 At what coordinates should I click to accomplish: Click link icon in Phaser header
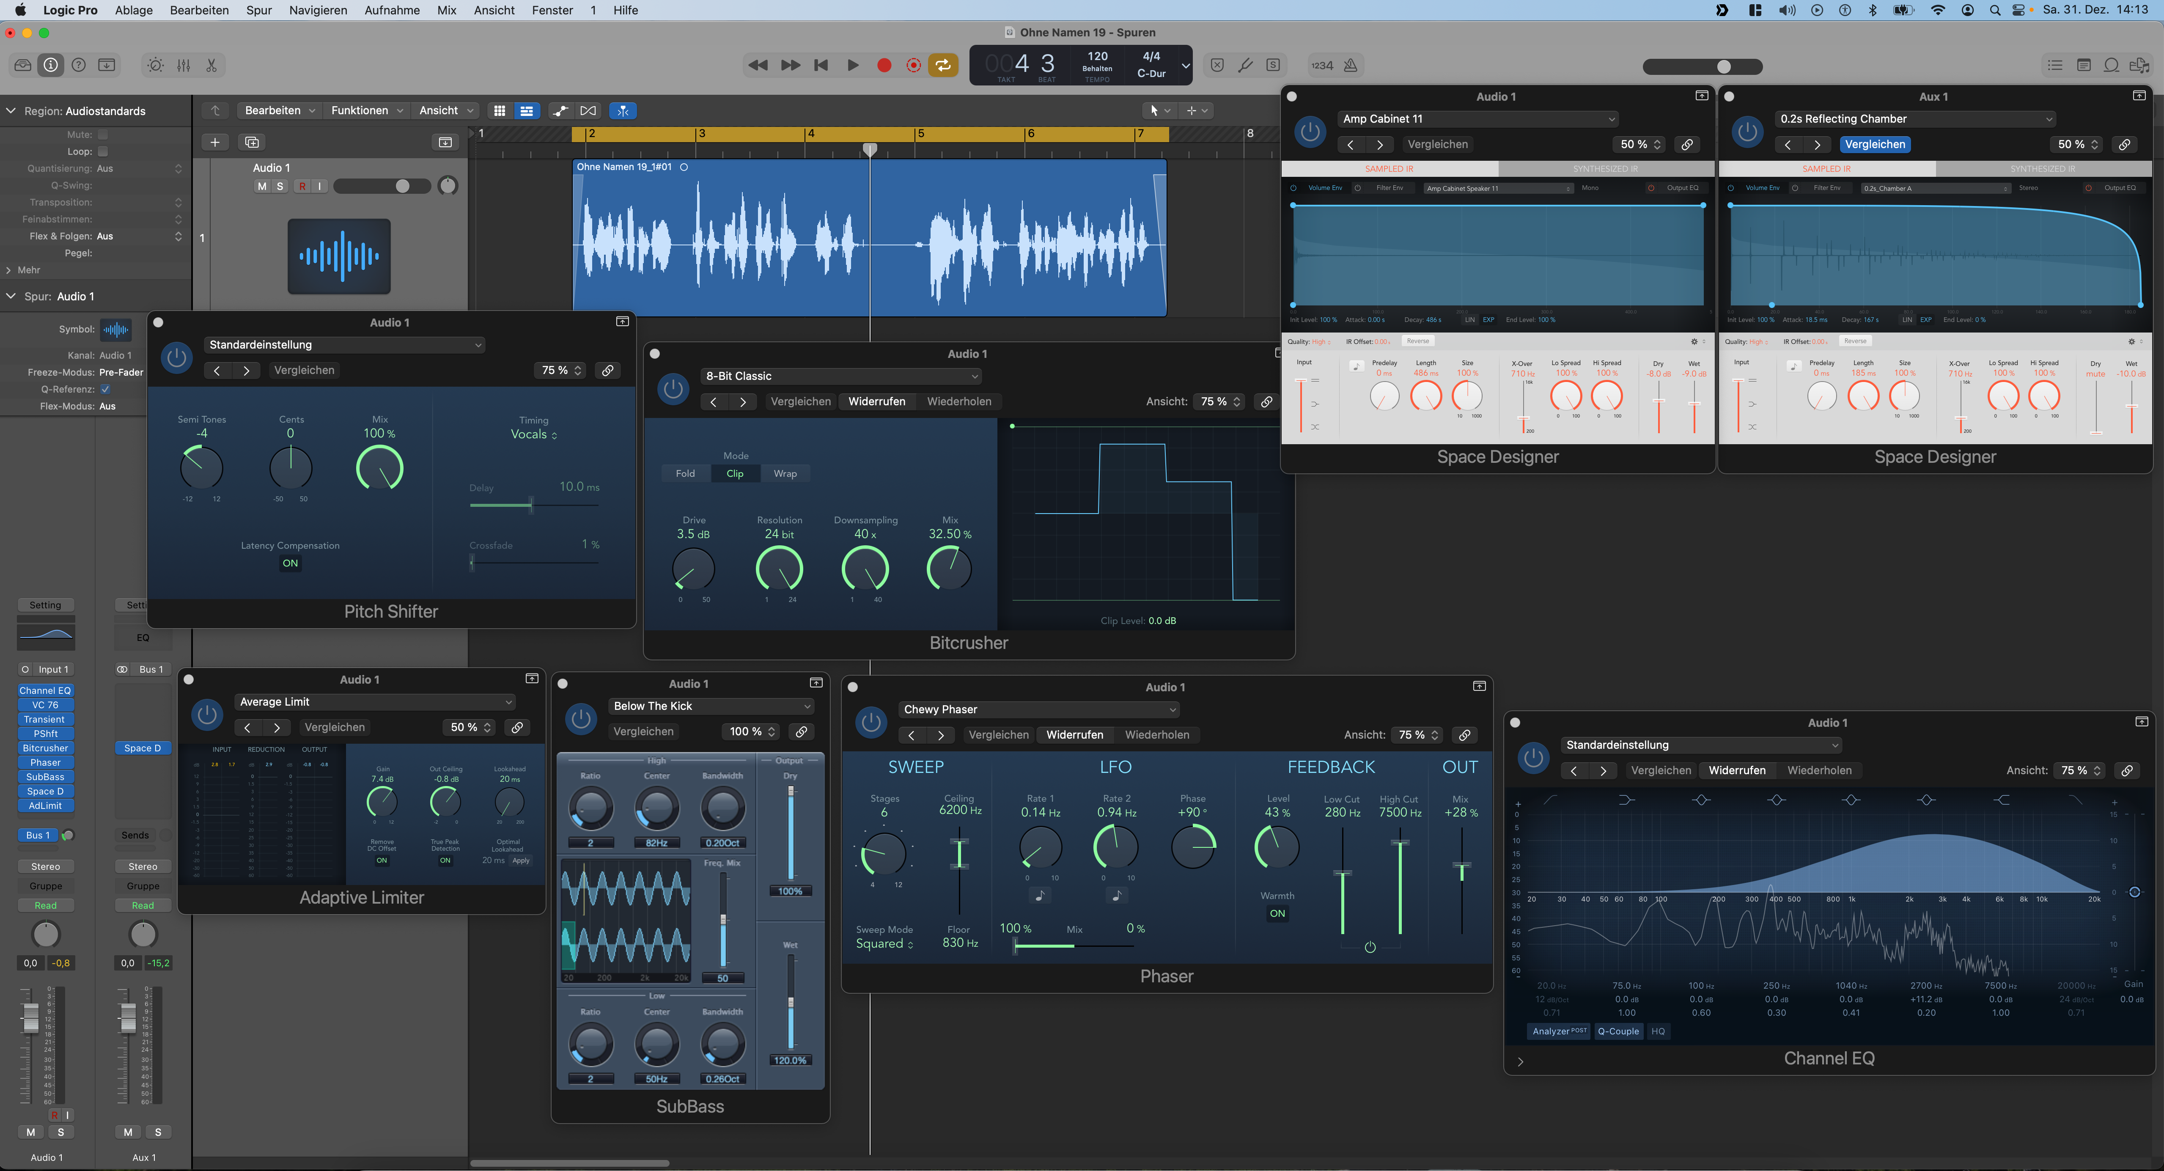coord(1464,735)
